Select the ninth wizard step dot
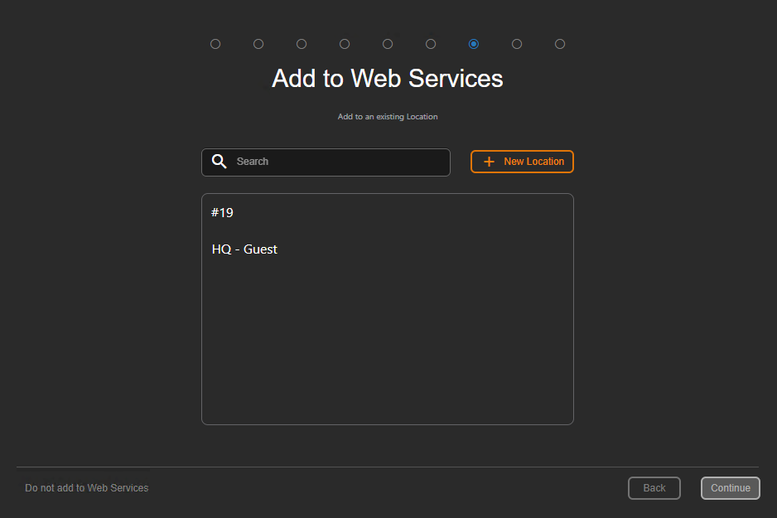Viewport: 777px width, 518px height. tap(560, 44)
